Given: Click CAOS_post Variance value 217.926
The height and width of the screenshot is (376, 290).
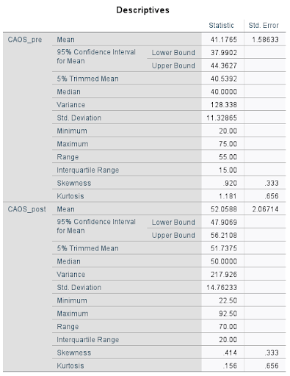Looking at the screenshot, I should 224,275.
